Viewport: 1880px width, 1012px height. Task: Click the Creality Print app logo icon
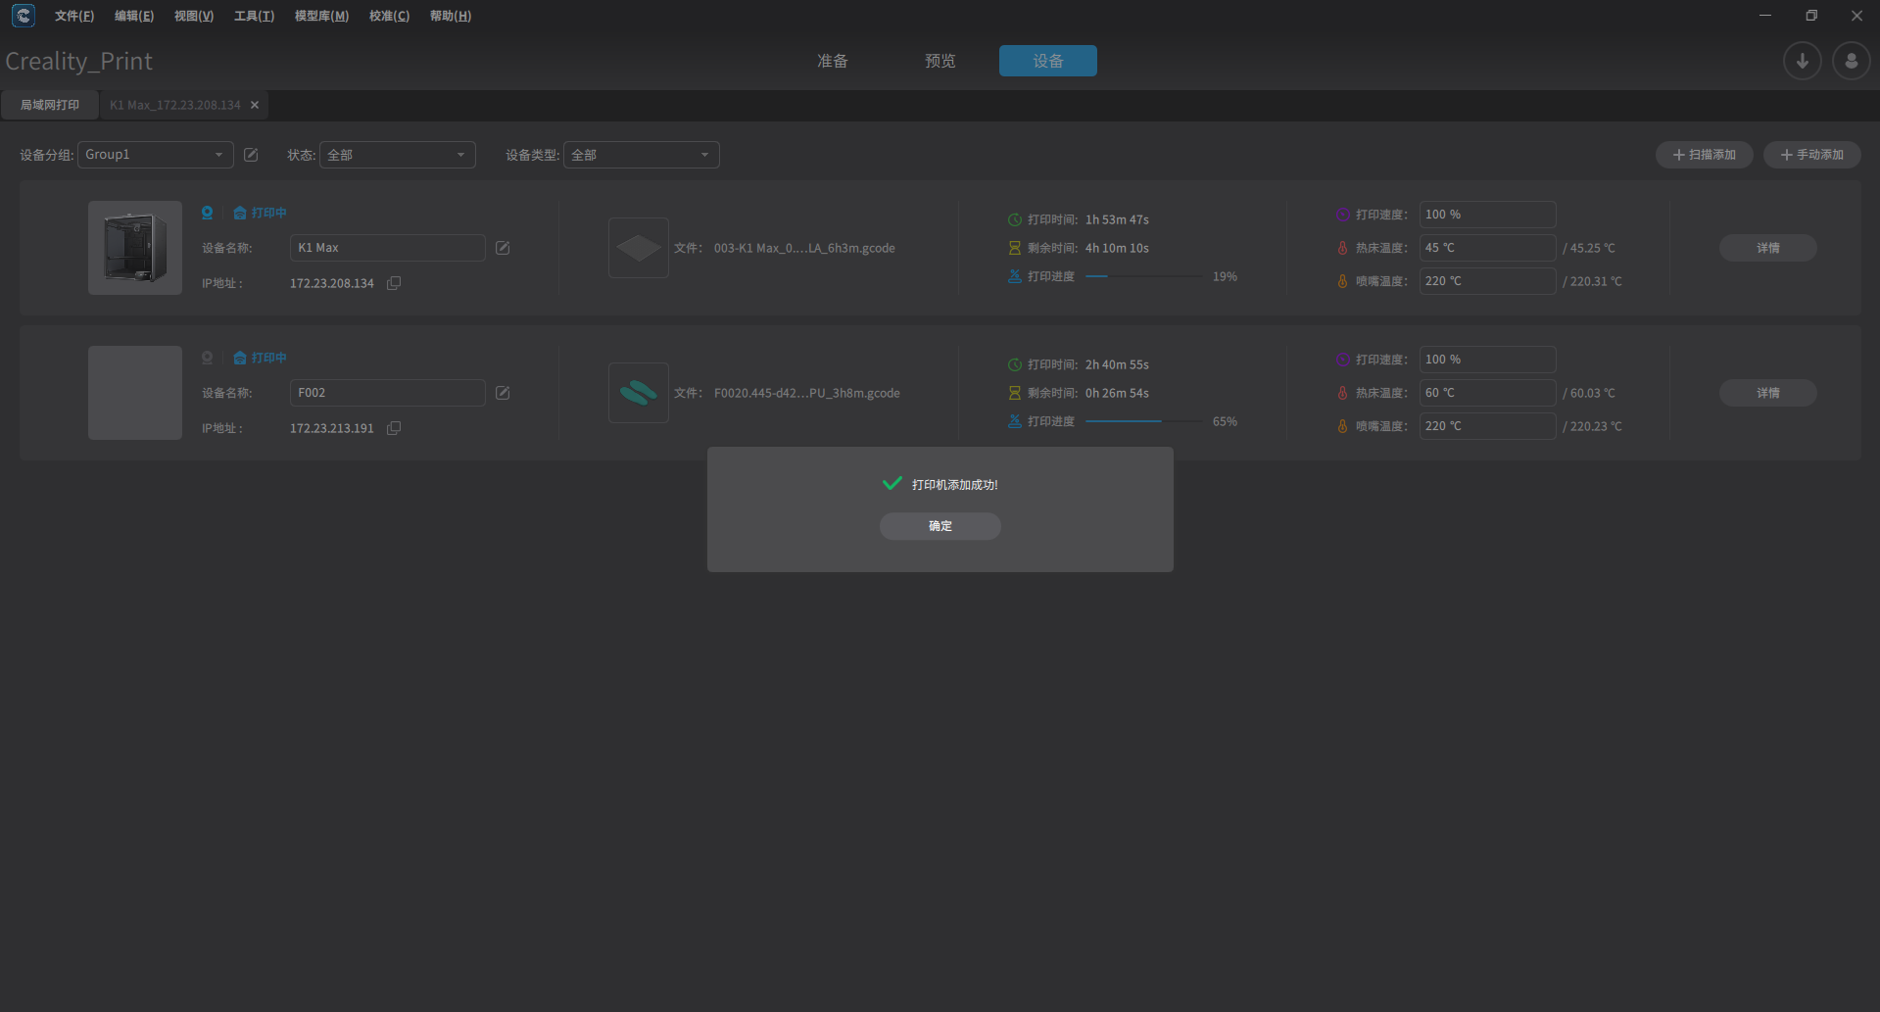pyautogui.click(x=24, y=16)
